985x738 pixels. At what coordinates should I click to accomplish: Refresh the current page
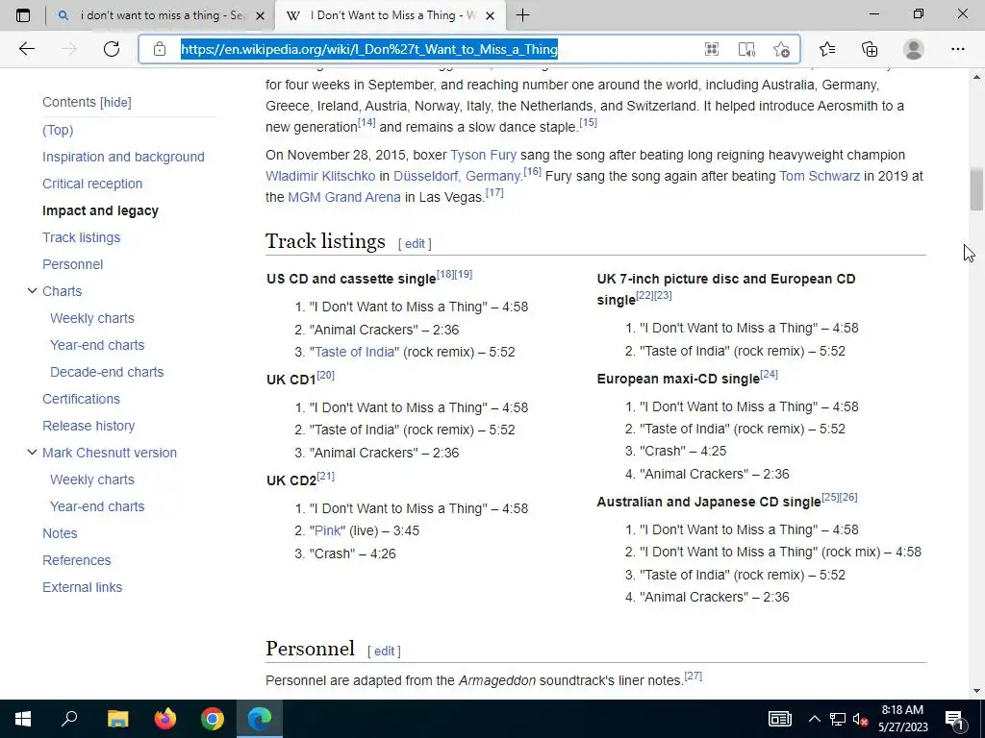(x=112, y=49)
